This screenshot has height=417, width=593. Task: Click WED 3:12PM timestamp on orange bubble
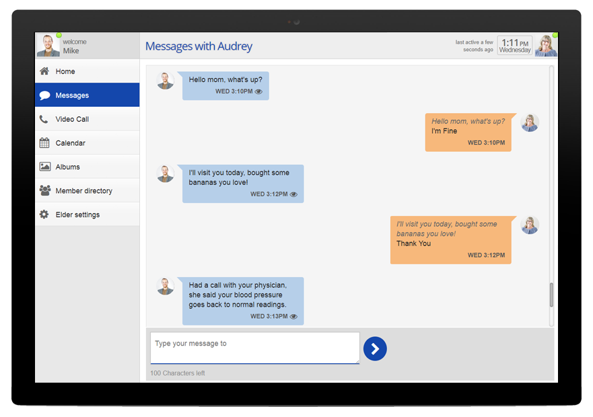point(487,255)
